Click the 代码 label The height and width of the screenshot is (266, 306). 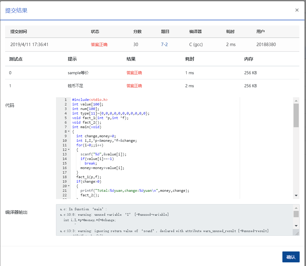pos(10,105)
